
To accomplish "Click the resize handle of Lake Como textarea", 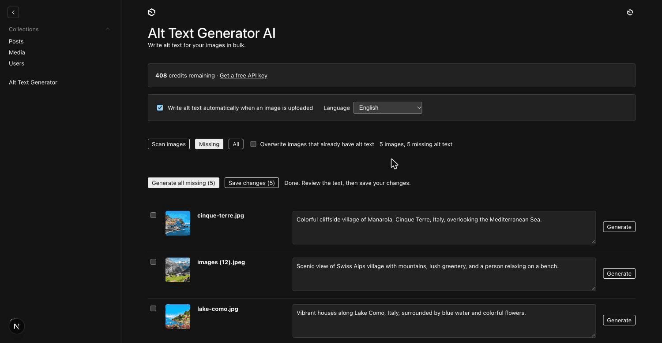I will tap(593, 335).
